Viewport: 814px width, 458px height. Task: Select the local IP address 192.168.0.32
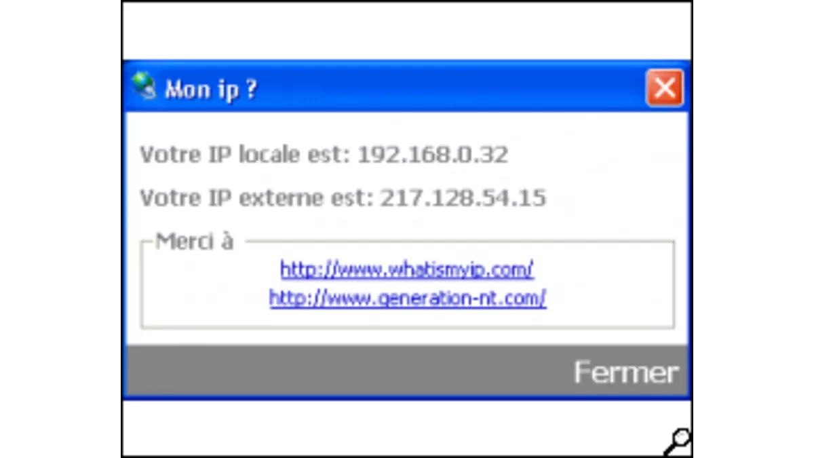coord(434,154)
